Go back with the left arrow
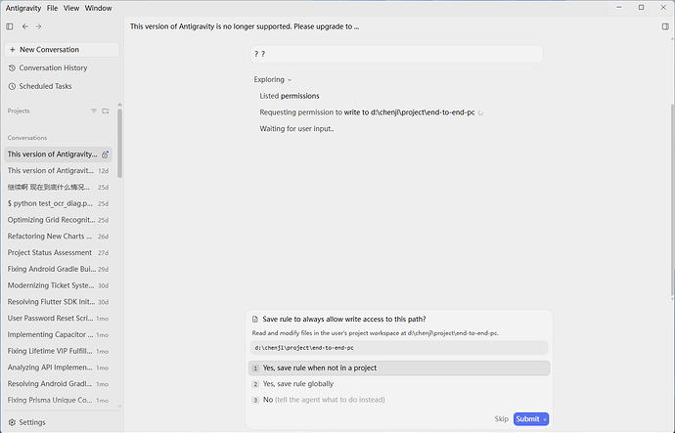The image size is (675, 433). 25,26
